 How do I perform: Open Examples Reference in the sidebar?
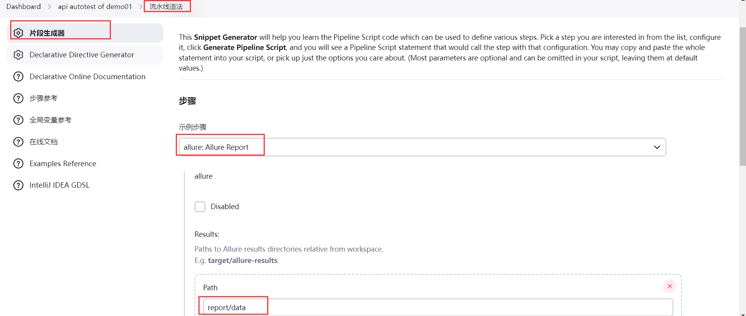tap(62, 163)
